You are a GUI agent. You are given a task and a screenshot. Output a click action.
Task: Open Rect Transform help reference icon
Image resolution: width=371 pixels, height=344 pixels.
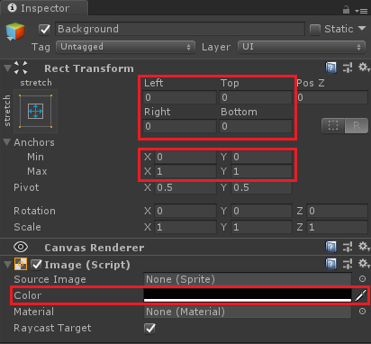click(x=330, y=68)
